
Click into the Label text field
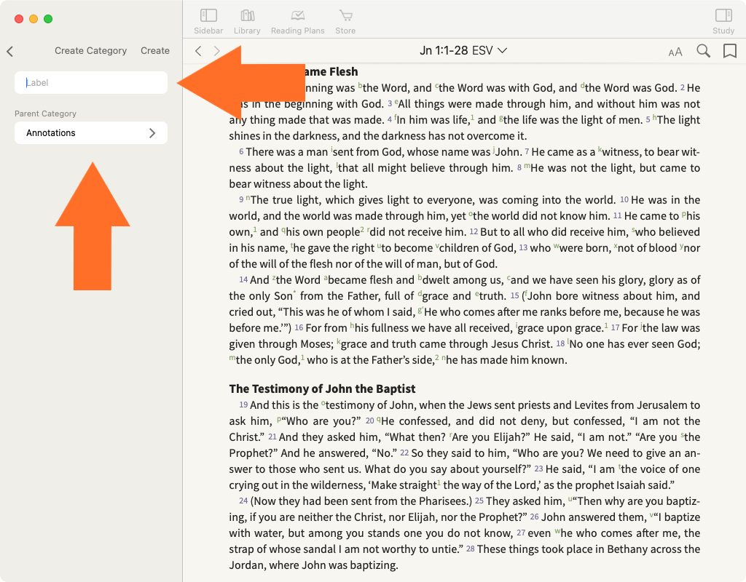91,83
